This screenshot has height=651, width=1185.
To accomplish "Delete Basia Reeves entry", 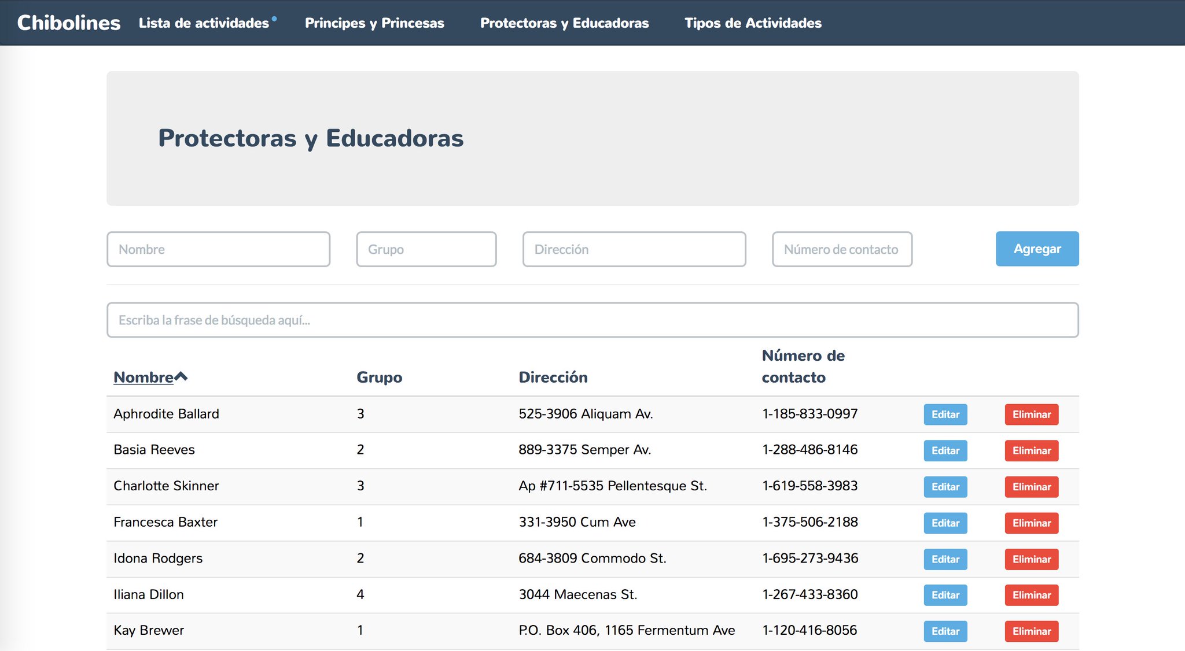I will 1031,450.
